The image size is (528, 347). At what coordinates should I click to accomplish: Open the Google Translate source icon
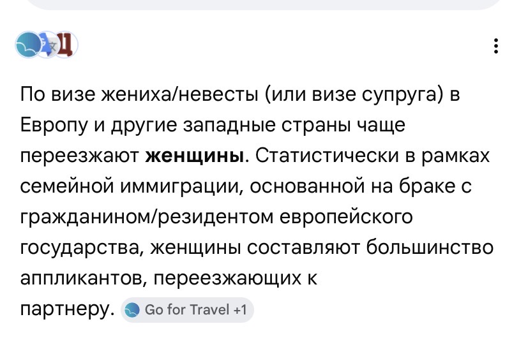pyautogui.click(x=48, y=45)
